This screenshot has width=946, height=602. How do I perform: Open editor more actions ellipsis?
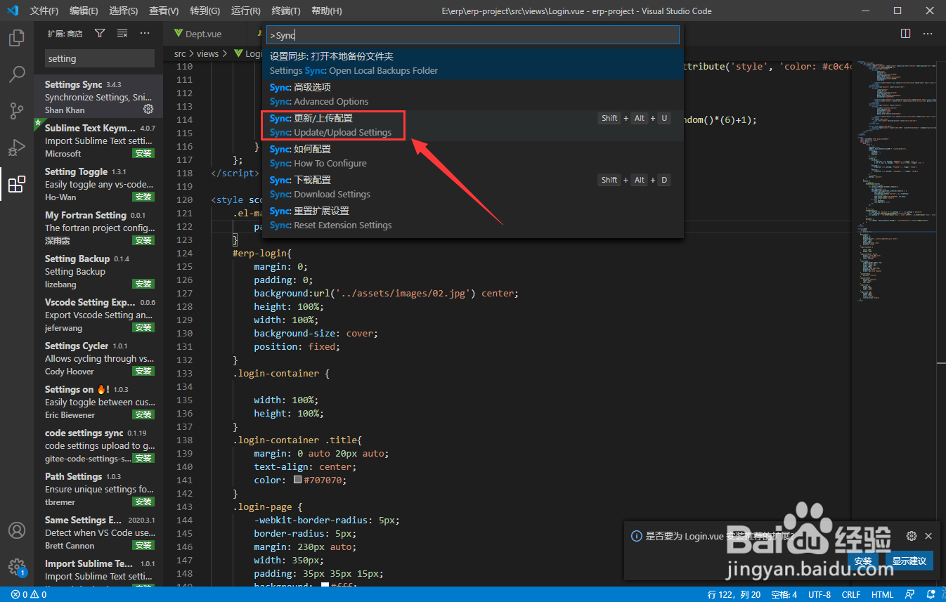click(928, 33)
